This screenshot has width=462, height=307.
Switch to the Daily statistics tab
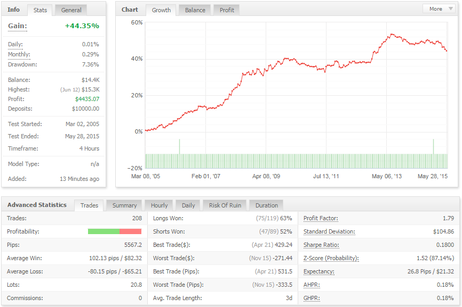click(188, 205)
